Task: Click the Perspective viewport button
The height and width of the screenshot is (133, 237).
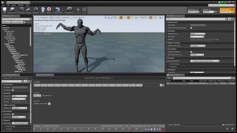Action: [43, 17]
